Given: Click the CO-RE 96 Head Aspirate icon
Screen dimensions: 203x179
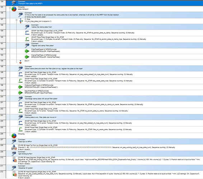Looking at the screenshot, I should (x=14, y=159).
